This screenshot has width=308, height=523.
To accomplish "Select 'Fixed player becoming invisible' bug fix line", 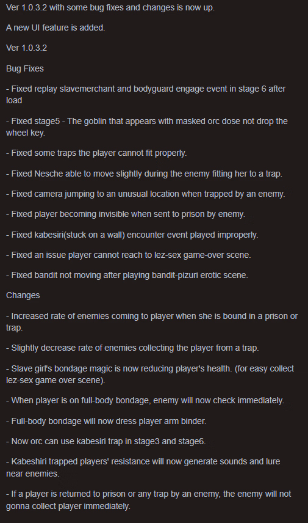I will point(126,214).
